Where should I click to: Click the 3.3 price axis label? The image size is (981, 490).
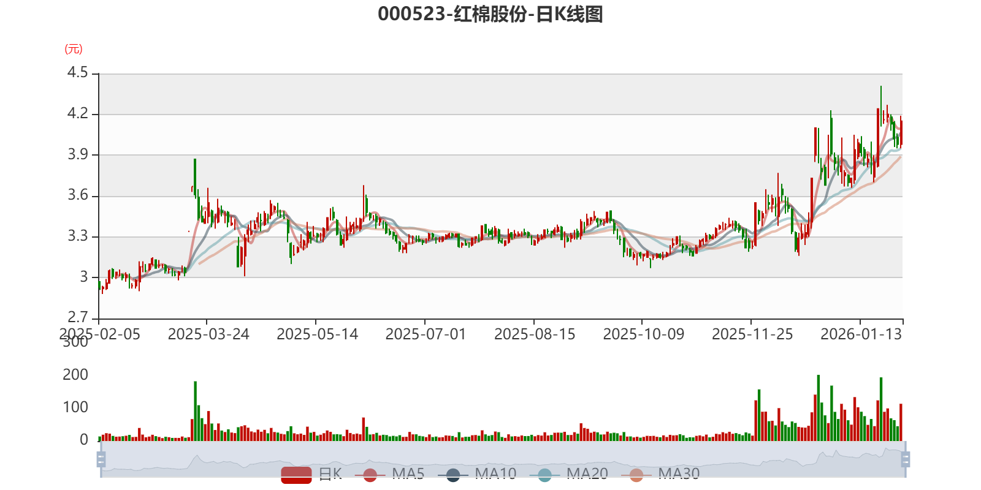(x=78, y=236)
